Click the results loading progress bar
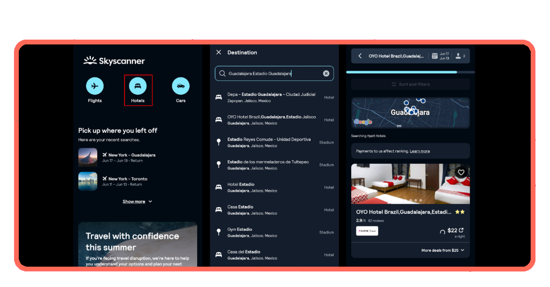 410,72
